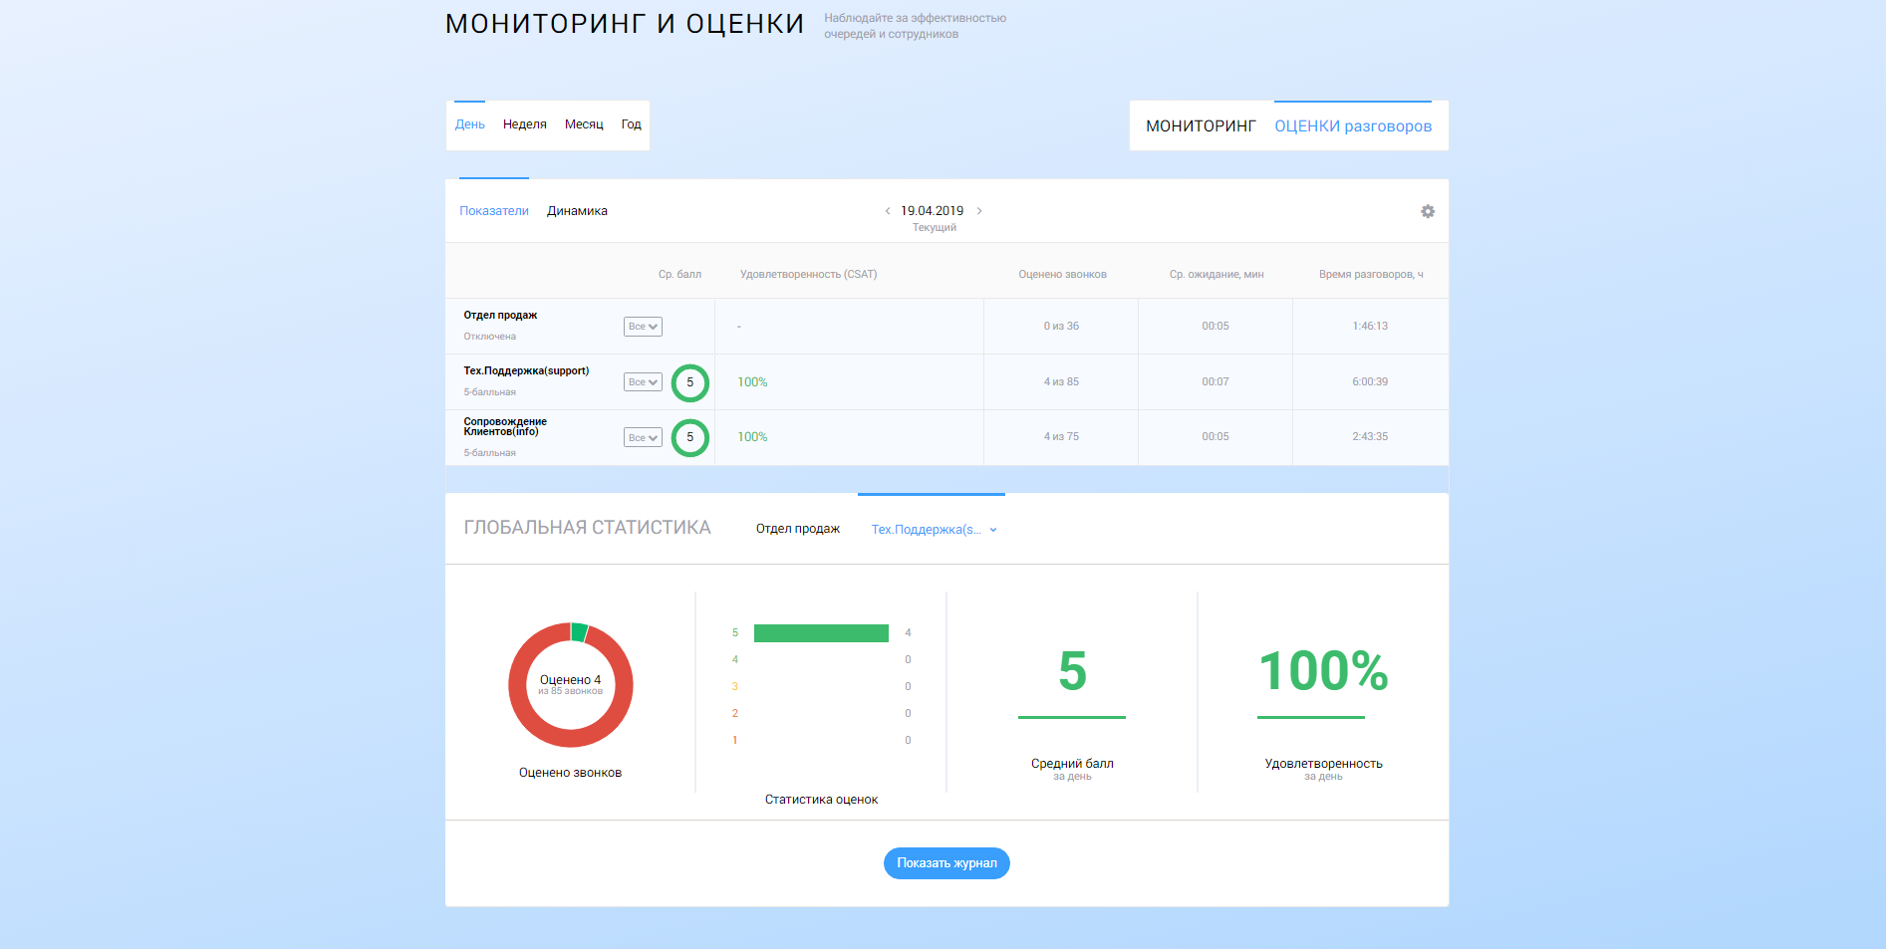Select Отдел продаж in global statistics
Image resolution: width=1886 pixels, height=949 pixels.
pos(797,529)
